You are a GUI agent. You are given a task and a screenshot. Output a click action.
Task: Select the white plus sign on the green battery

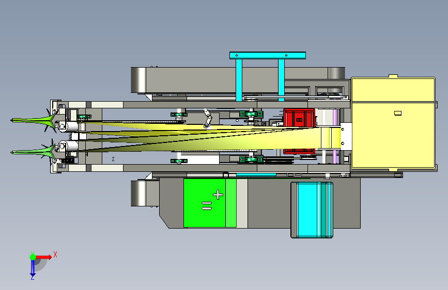point(218,195)
